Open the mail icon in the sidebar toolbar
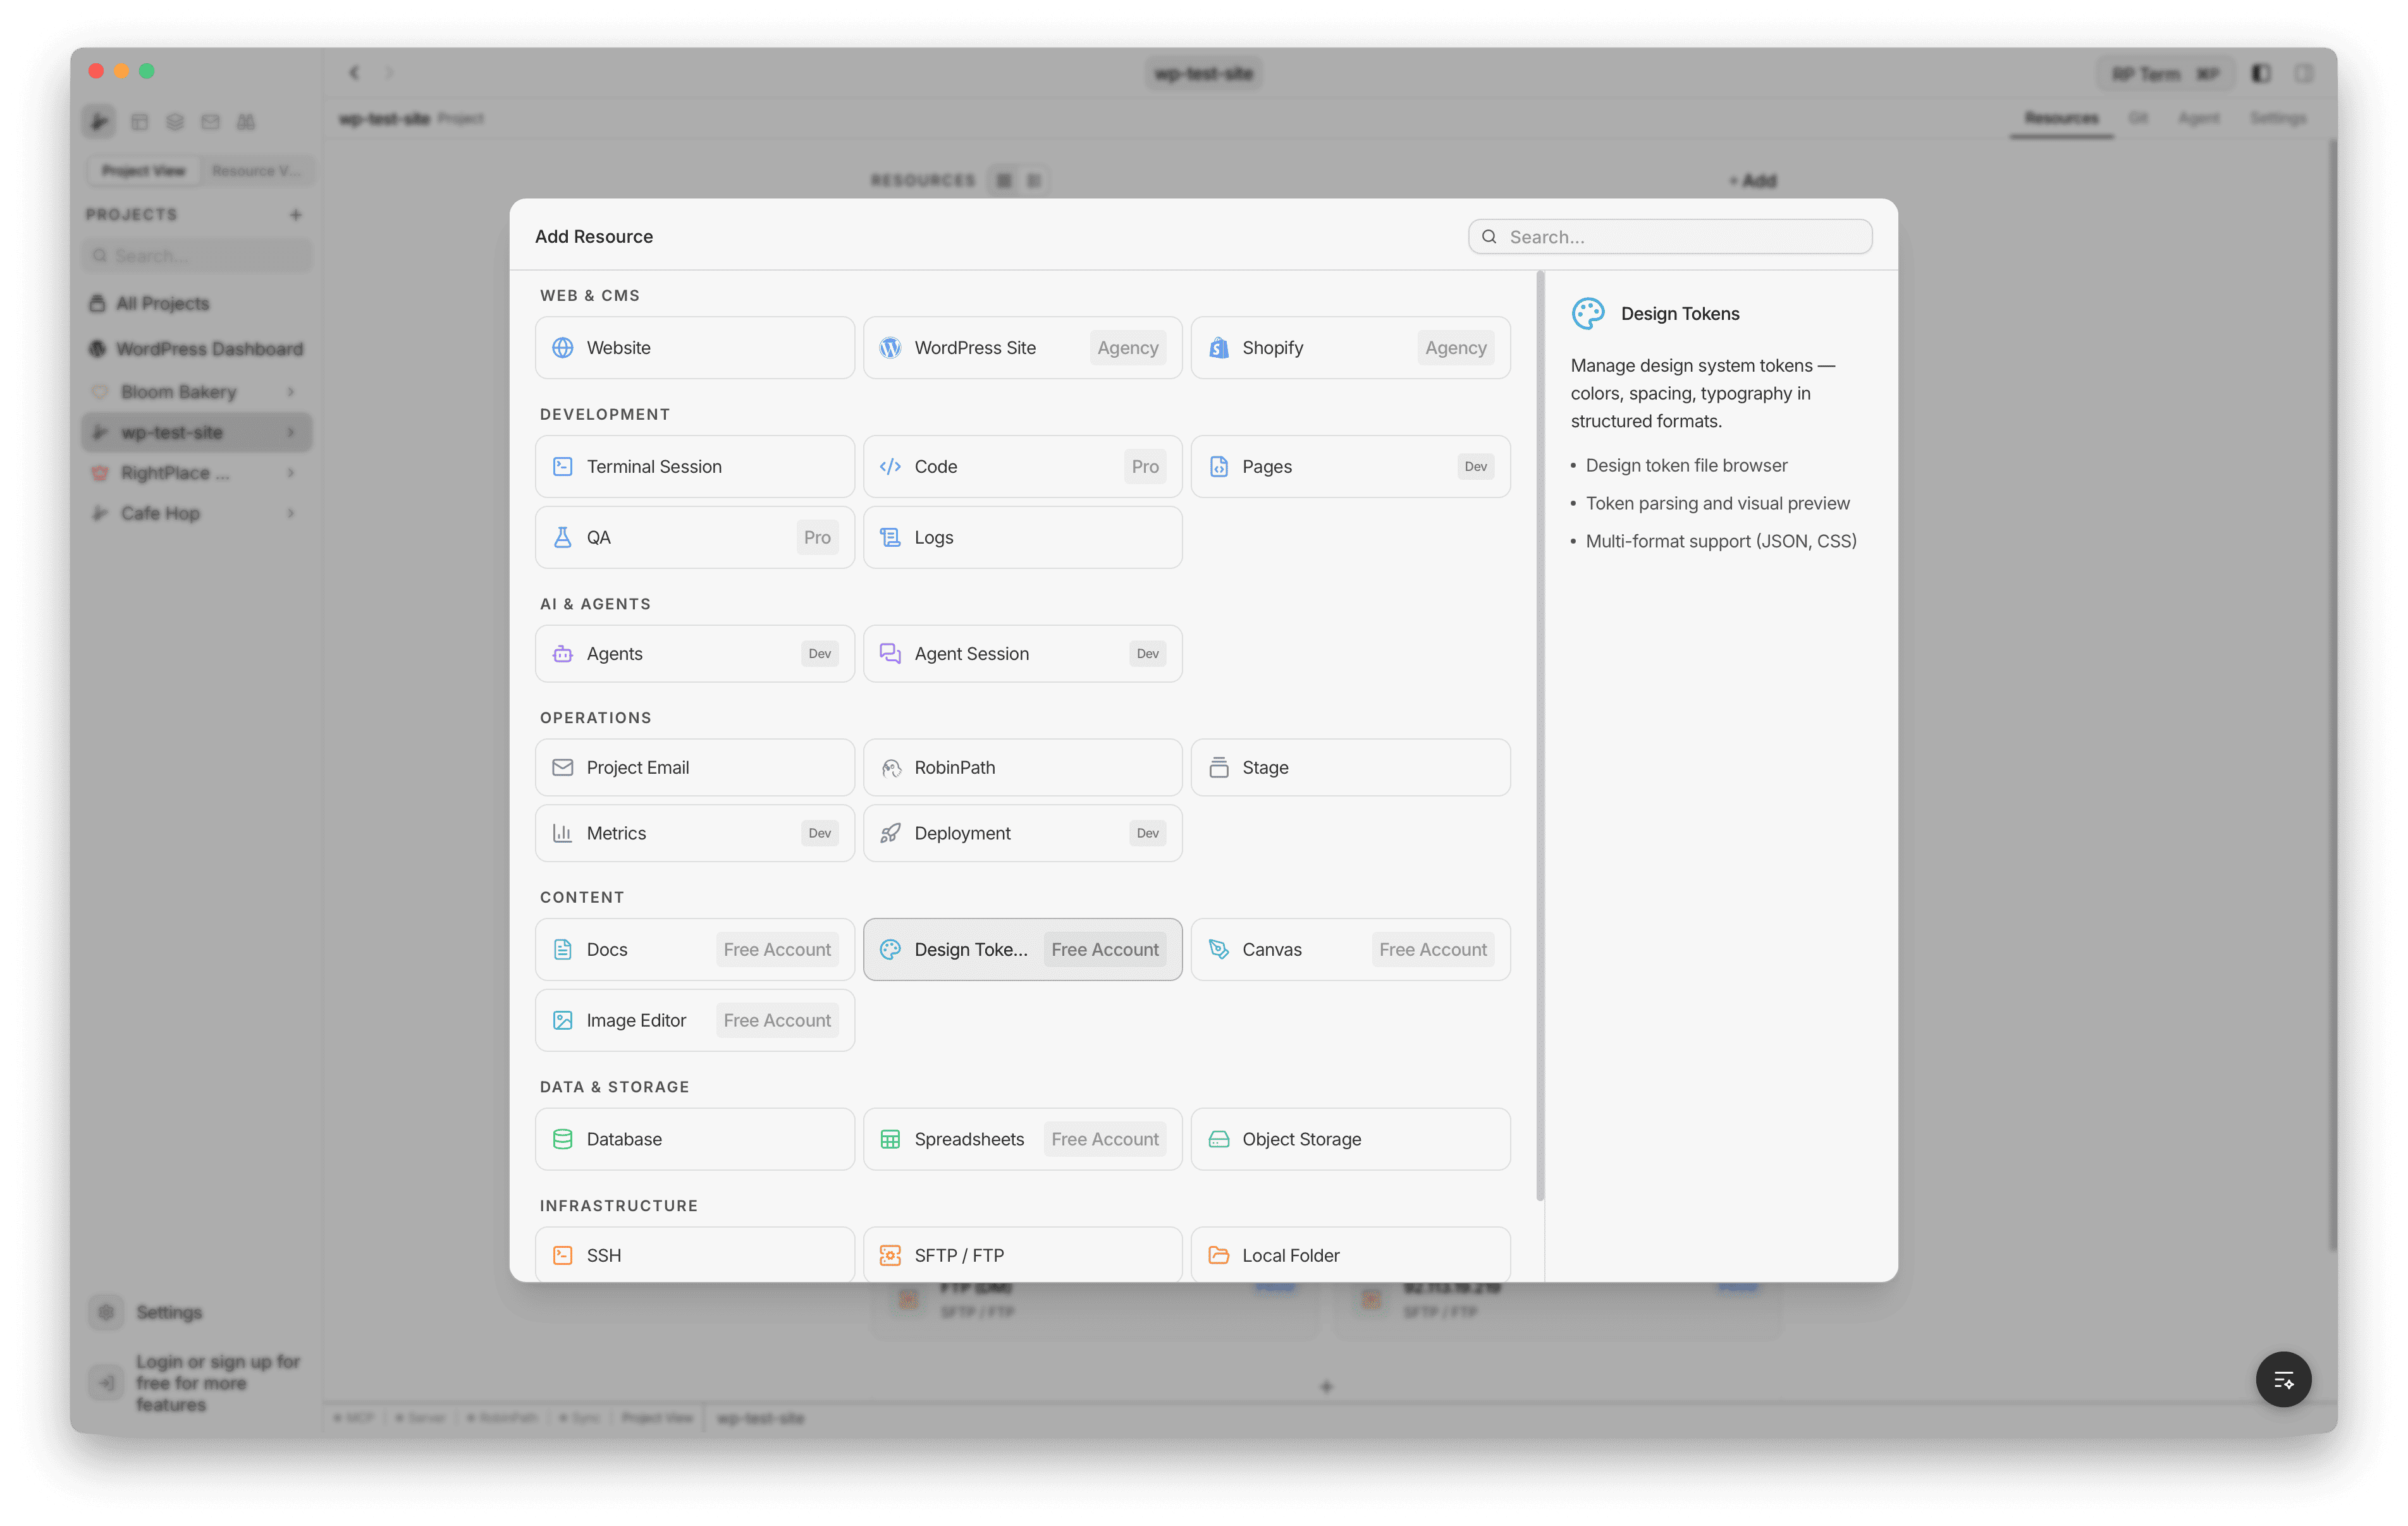The width and height of the screenshot is (2408, 1526). point(210,121)
